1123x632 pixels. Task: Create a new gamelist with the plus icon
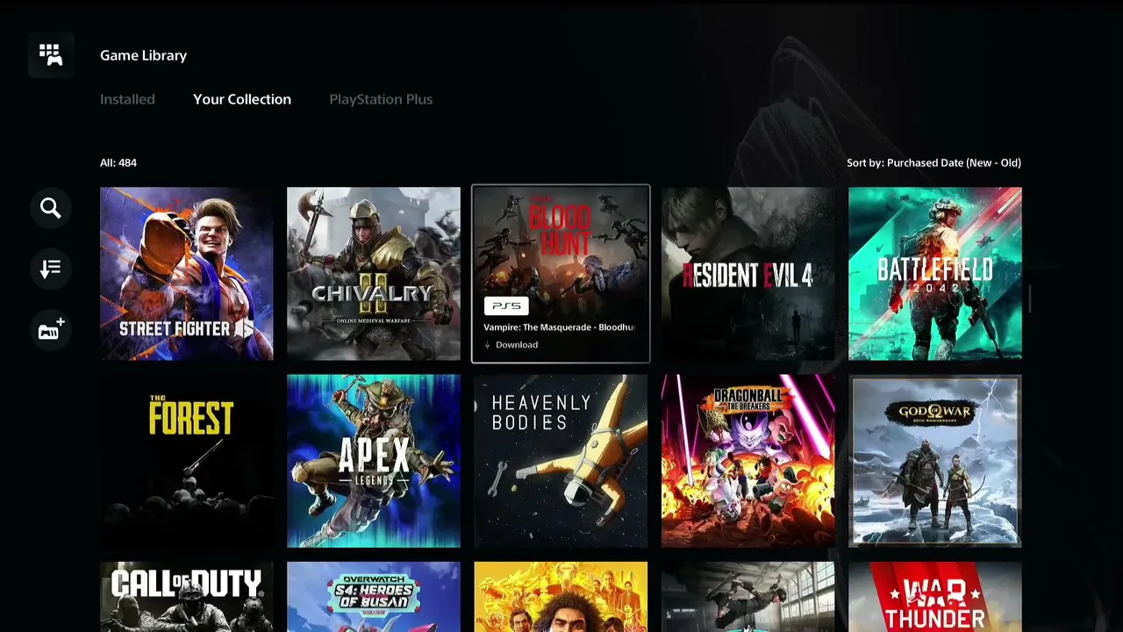pyautogui.click(x=51, y=330)
